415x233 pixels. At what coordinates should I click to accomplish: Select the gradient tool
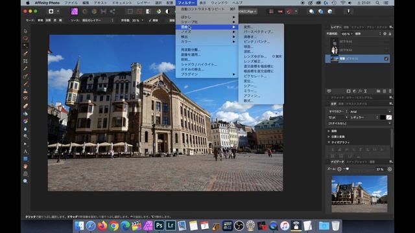25,121
